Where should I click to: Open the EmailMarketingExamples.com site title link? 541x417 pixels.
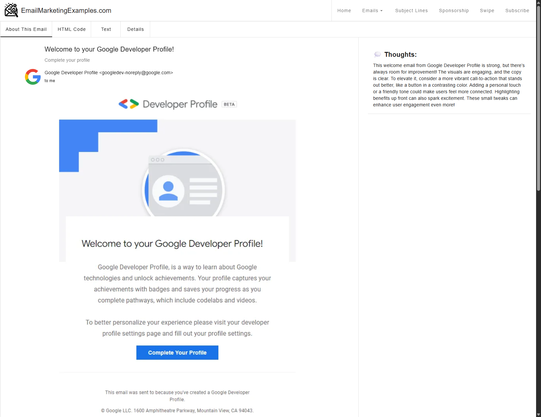click(66, 11)
